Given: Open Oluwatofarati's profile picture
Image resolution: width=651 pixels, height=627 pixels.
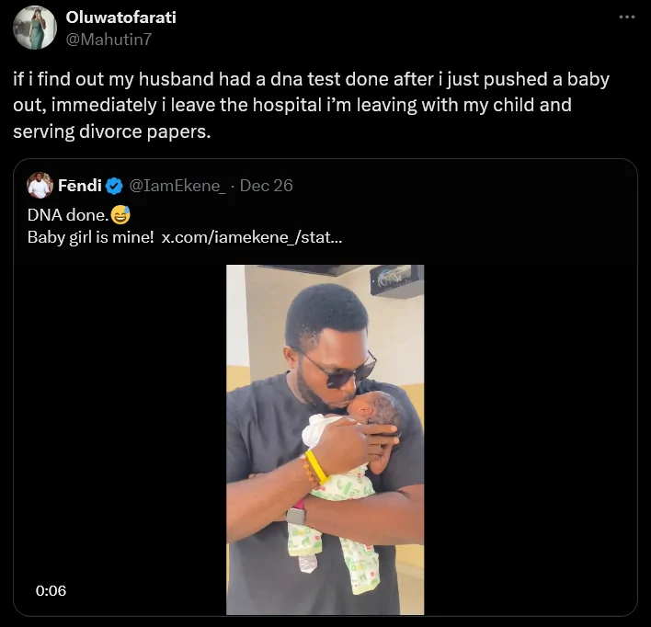Looking at the screenshot, I should click(x=35, y=27).
